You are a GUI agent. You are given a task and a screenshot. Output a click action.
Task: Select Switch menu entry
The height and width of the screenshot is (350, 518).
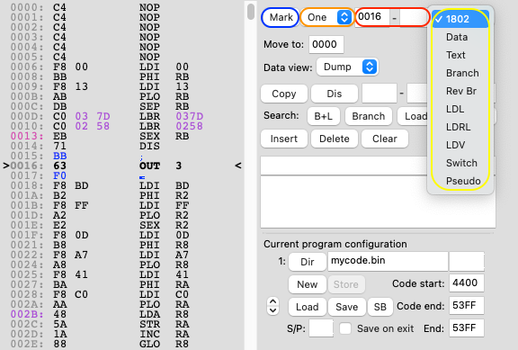click(x=460, y=163)
